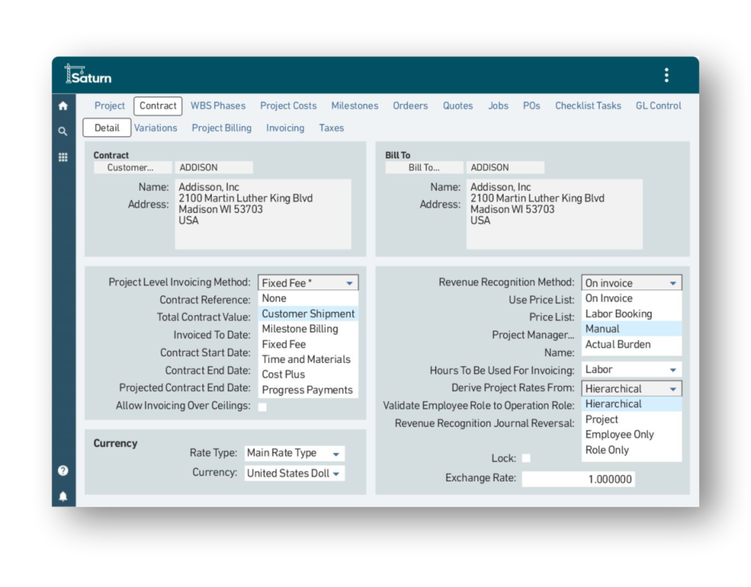This screenshot has width=751, height=587.
Task: Open the Project Billing sub-tab
Action: pyautogui.click(x=222, y=128)
